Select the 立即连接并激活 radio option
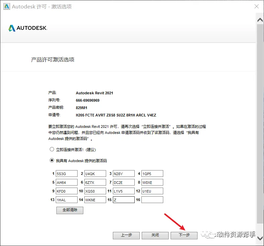 52,149
